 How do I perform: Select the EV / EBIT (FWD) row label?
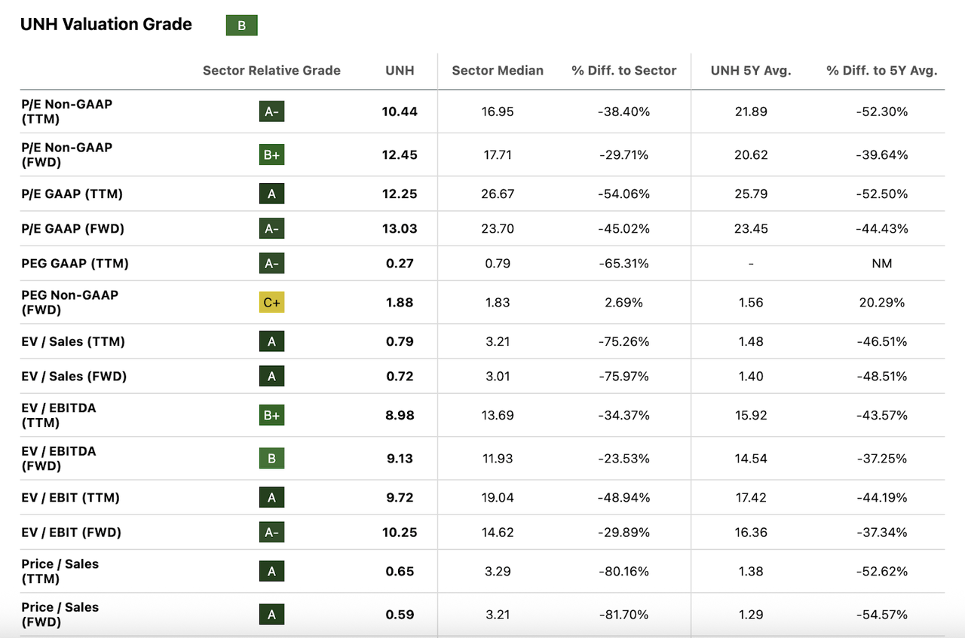(x=71, y=533)
